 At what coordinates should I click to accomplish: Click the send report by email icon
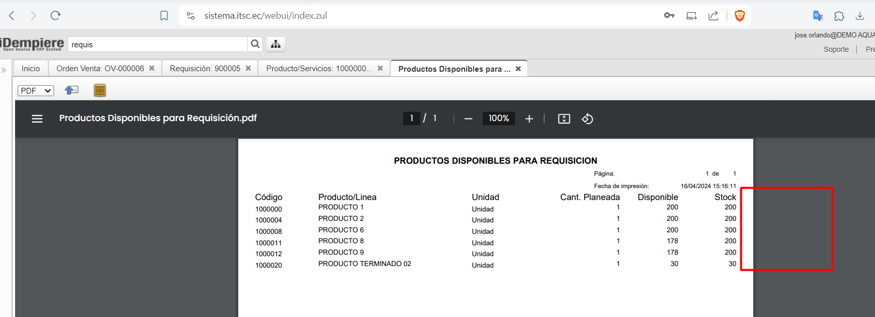72,90
